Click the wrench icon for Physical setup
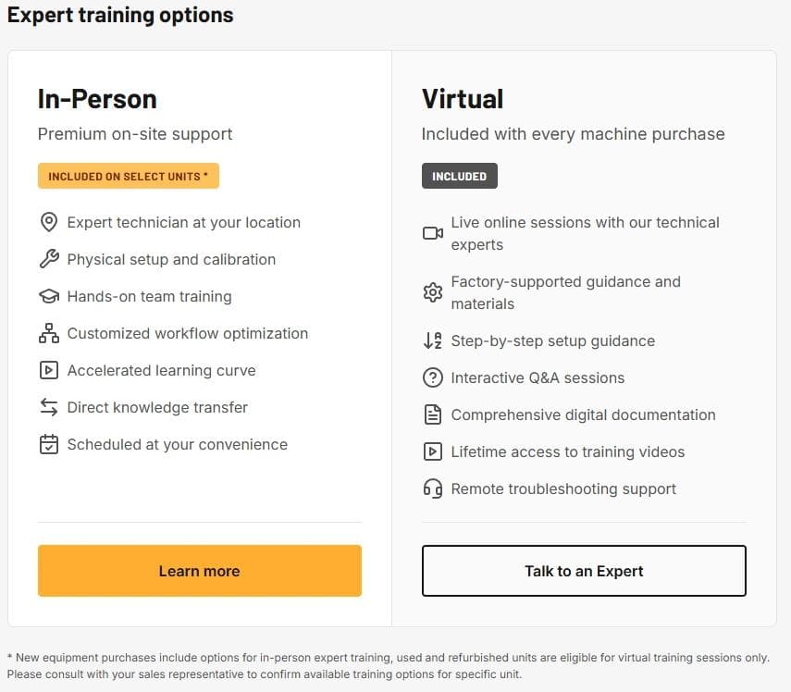 48,260
